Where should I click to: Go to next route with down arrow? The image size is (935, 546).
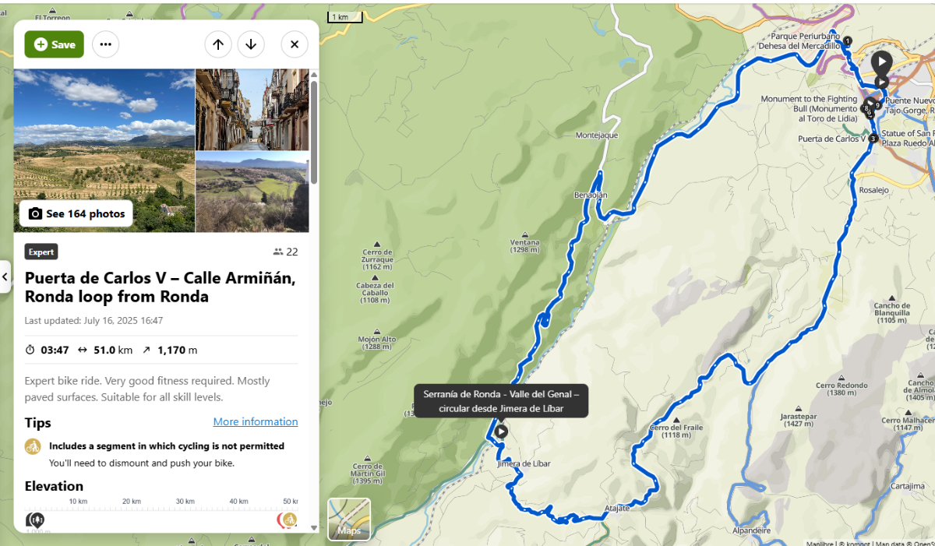click(251, 44)
